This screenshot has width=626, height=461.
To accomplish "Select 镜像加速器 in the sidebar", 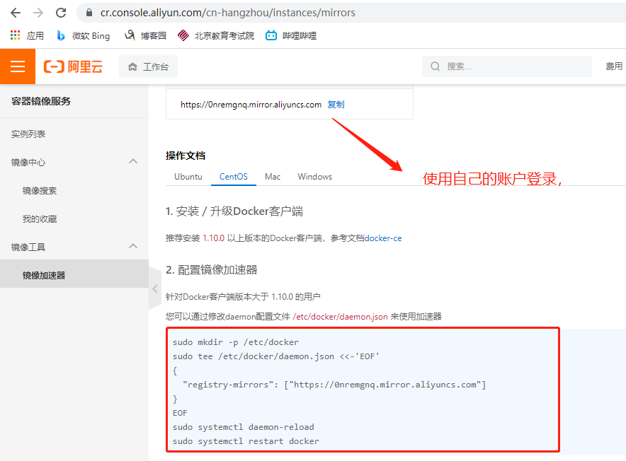I will pyautogui.click(x=74, y=275).
